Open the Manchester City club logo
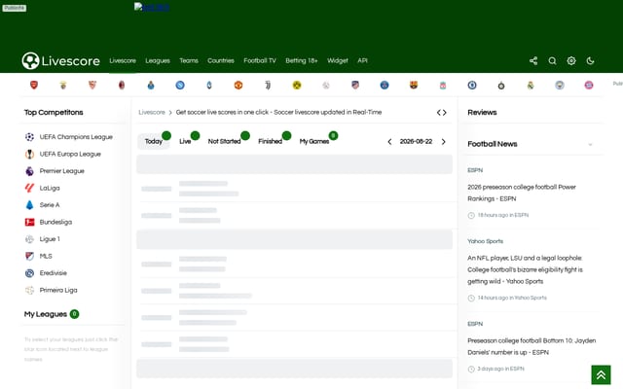 coord(560,85)
